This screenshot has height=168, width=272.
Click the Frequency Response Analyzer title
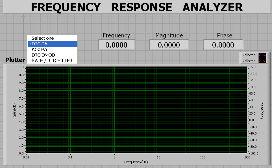tap(137, 7)
